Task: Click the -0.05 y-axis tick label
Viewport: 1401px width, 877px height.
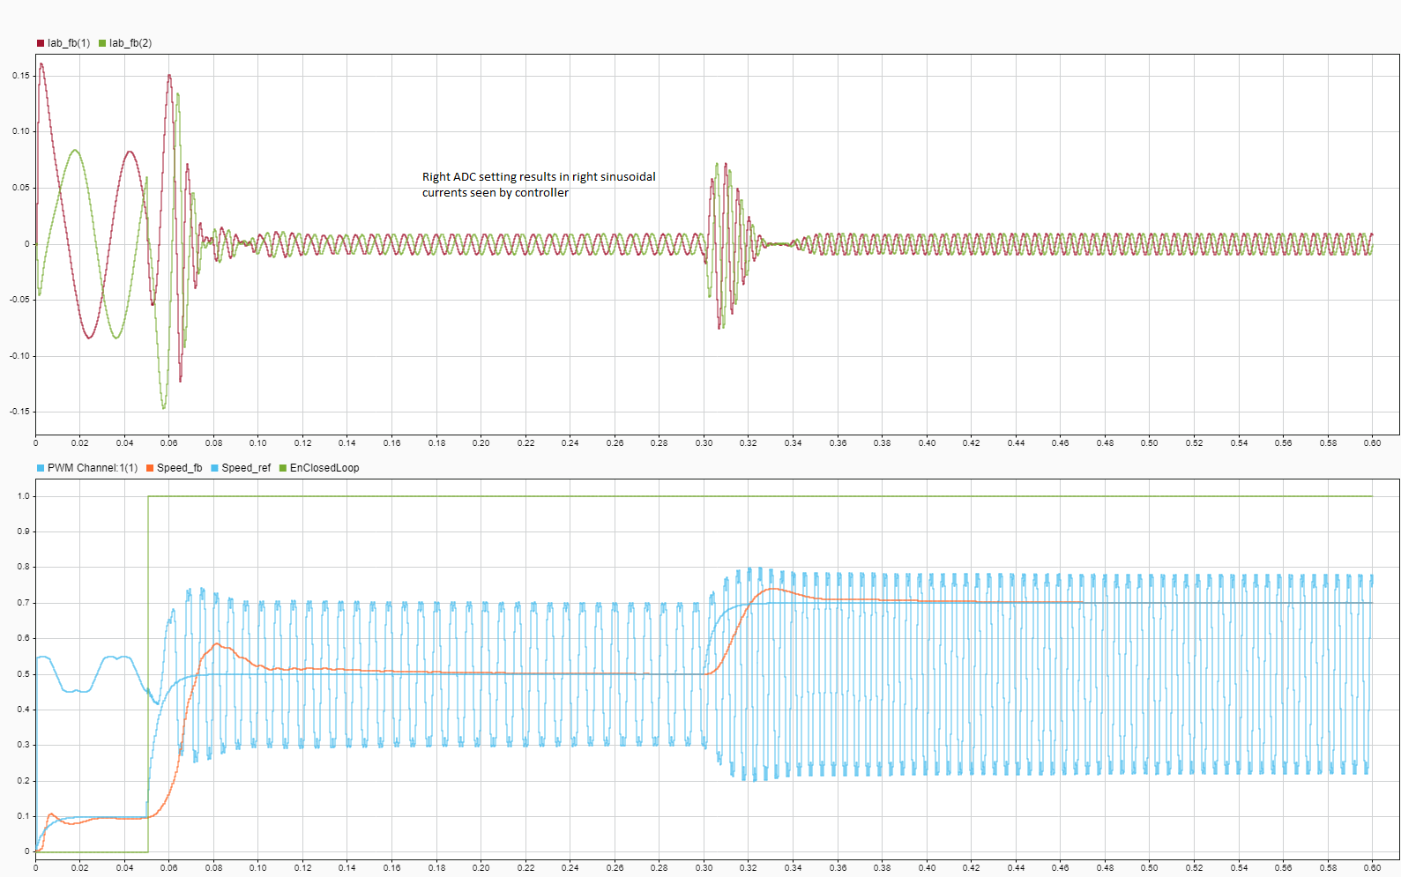Action: [x=19, y=300]
